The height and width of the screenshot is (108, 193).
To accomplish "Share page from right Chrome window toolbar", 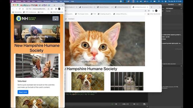I will tap(145, 11).
